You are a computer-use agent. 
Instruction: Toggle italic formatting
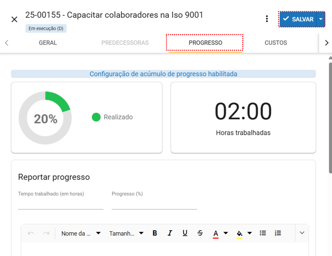[x=170, y=233]
